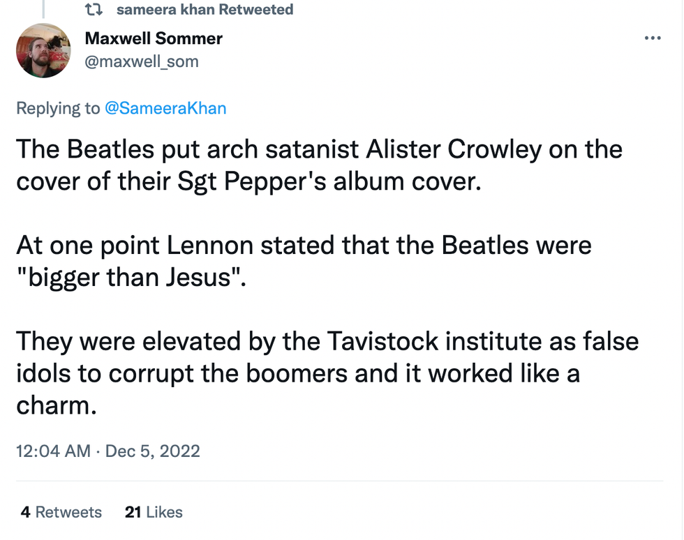View the 21 Likes list

pyautogui.click(x=154, y=512)
